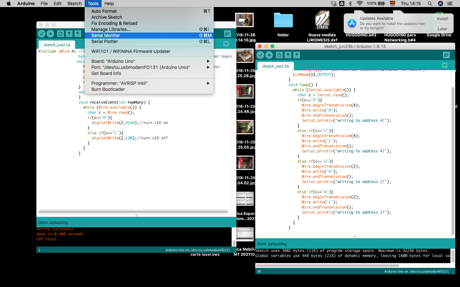460x287 pixels.
Task: Open Serial Monitor icon in sketch_jun23b window
Action: tap(446, 55)
